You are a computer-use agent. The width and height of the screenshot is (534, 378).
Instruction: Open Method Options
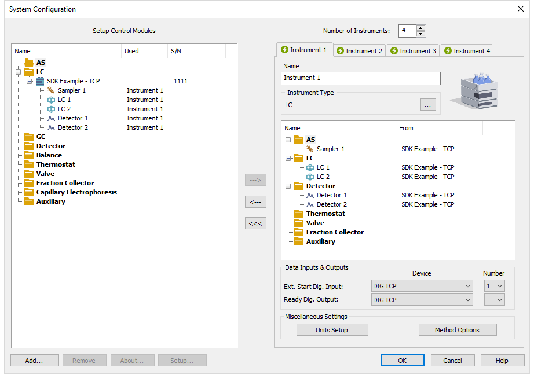point(458,329)
